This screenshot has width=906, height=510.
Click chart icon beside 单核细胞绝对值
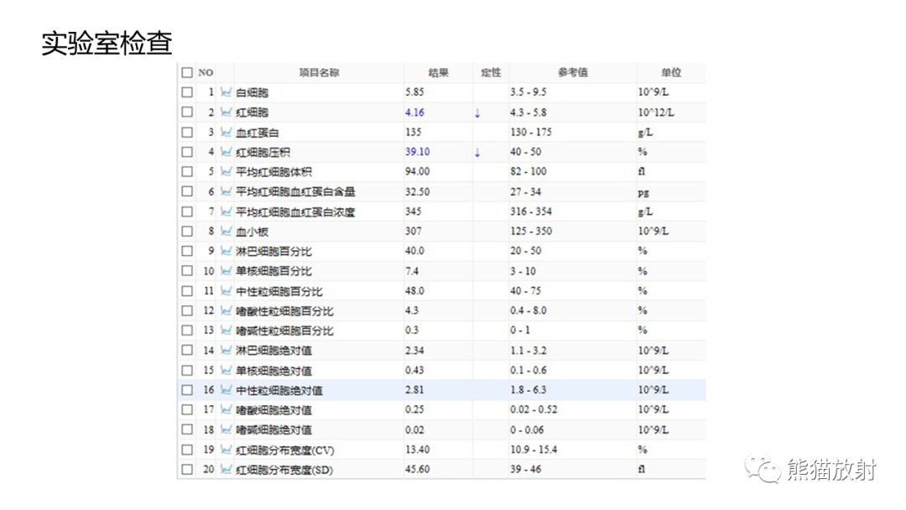[x=226, y=370]
